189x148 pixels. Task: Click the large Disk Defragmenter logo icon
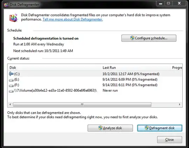tap(14, 18)
